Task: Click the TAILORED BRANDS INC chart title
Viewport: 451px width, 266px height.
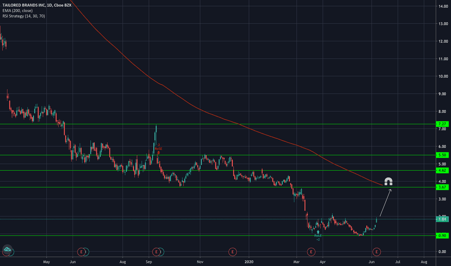Action: (37, 5)
